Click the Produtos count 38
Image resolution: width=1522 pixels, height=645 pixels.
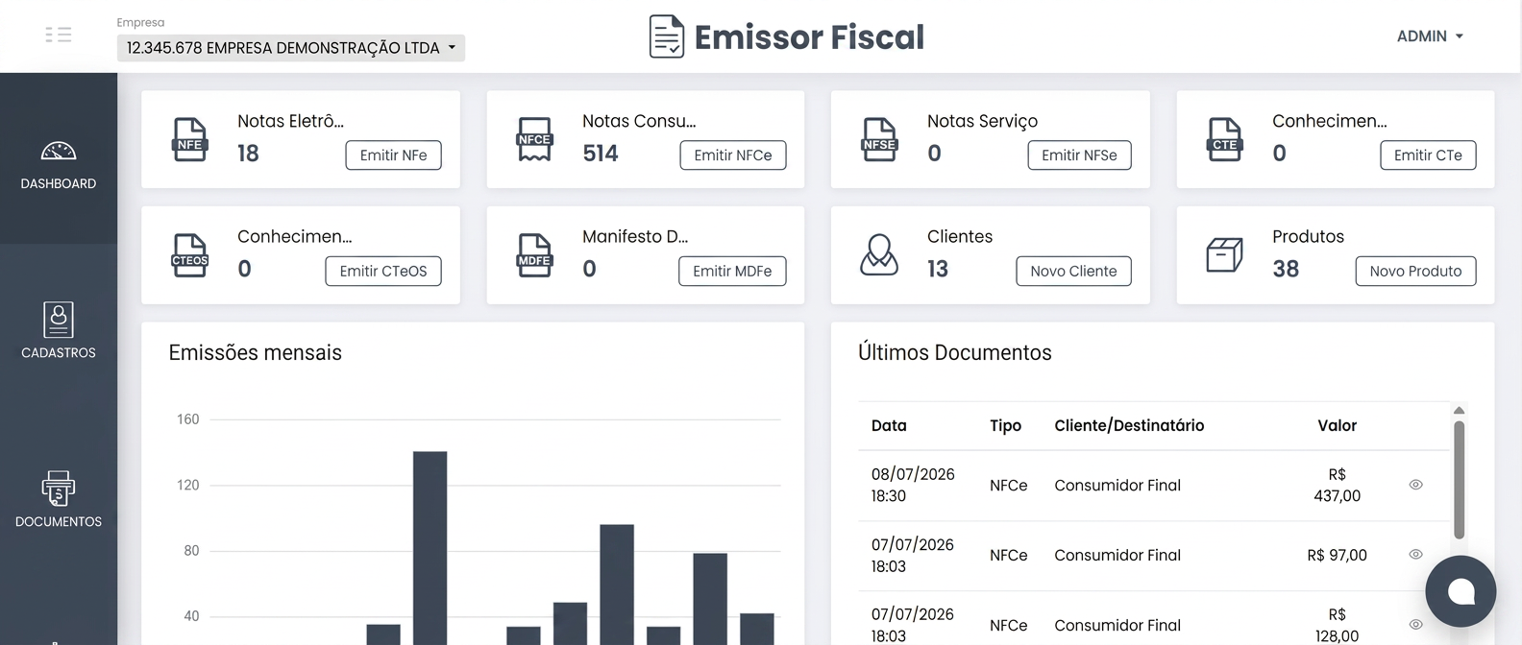tap(1286, 270)
